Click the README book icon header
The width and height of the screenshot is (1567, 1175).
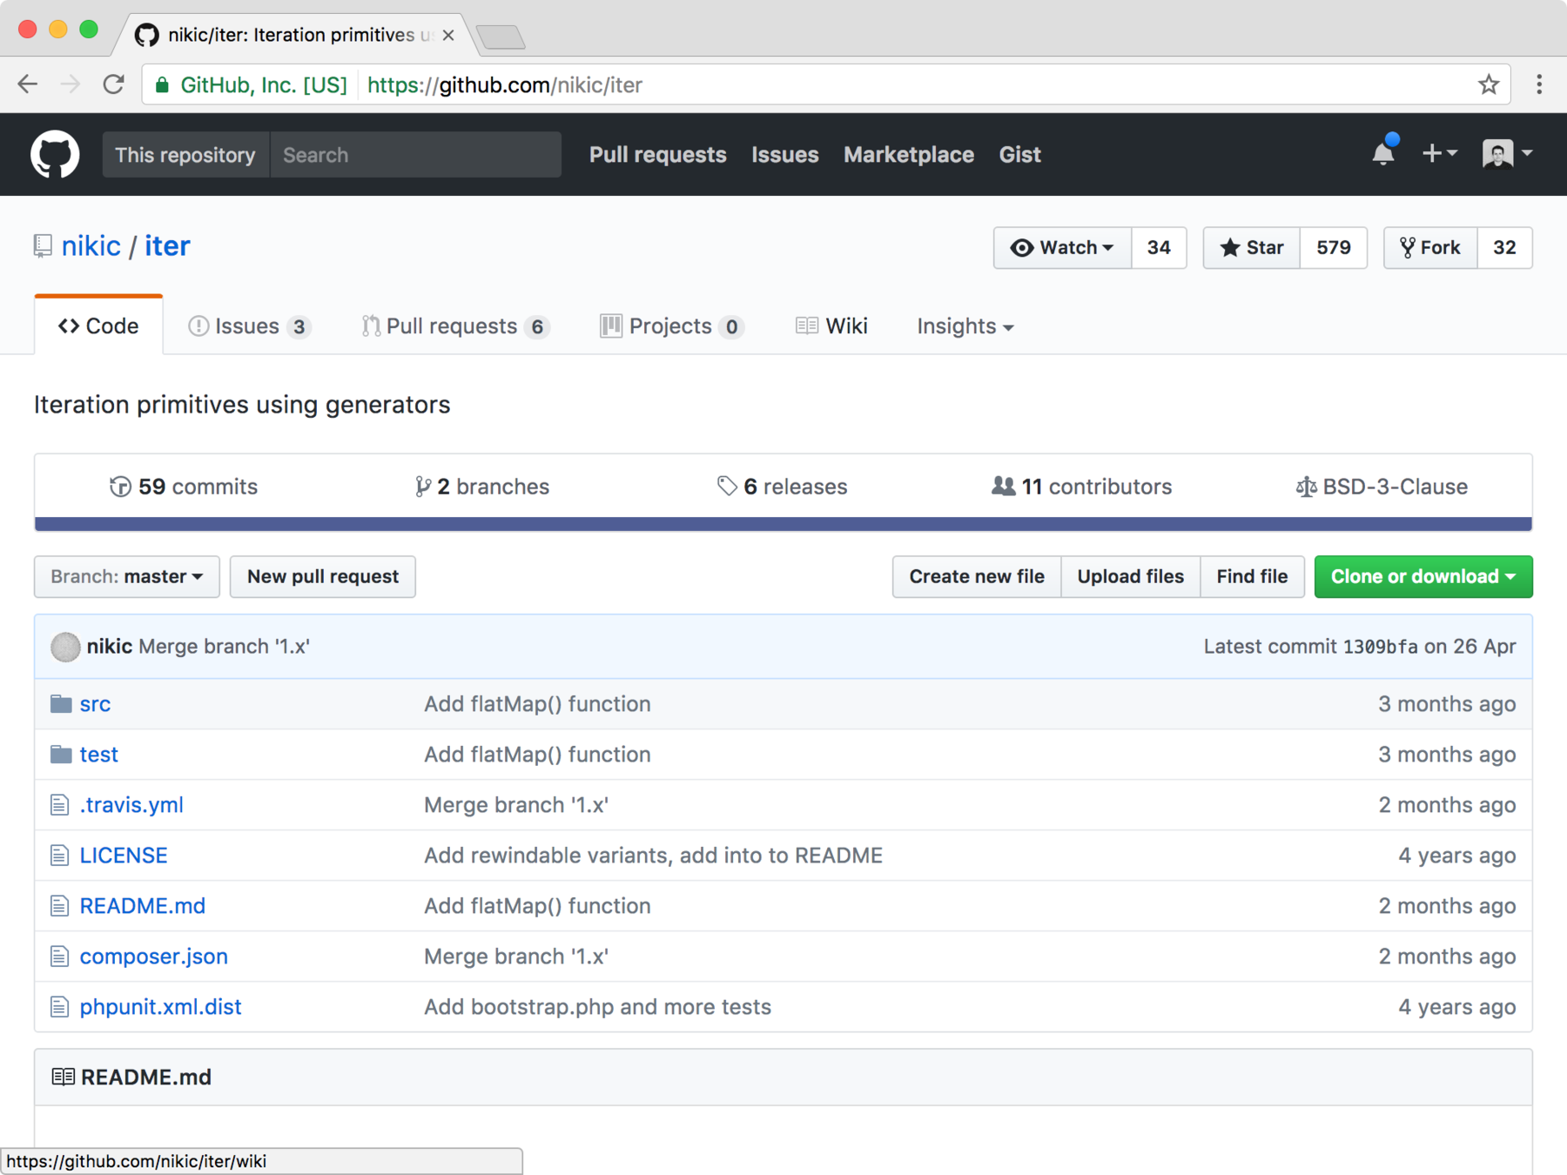point(63,1078)
